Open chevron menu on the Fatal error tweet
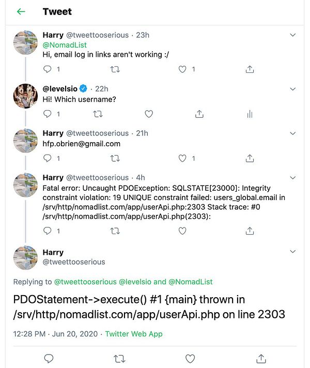 click(x=293, y=177)
